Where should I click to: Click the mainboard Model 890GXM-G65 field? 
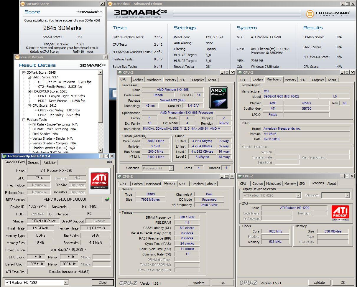click(290, 97)
